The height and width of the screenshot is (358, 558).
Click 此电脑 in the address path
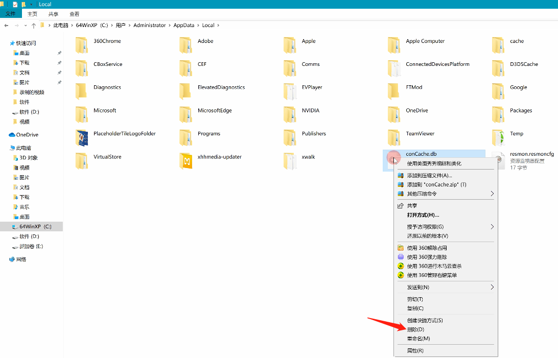click(61, 25)
